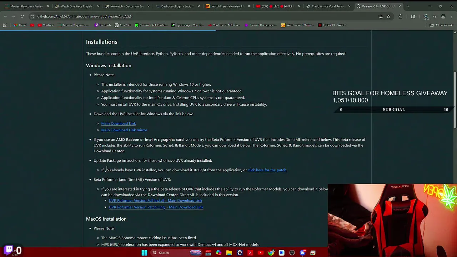This screenshot has height=257, width=457.
Task: Open a new browser tab
Action: [x=408, y=6]
